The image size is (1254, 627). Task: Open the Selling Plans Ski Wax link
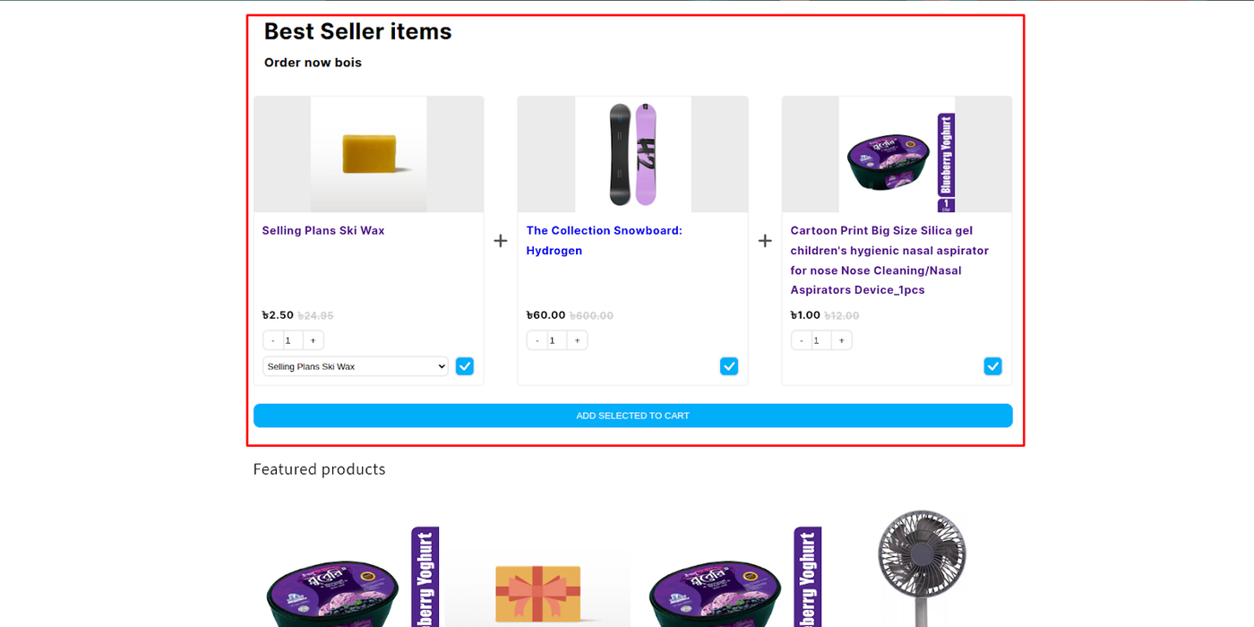(x=323, y=230)
